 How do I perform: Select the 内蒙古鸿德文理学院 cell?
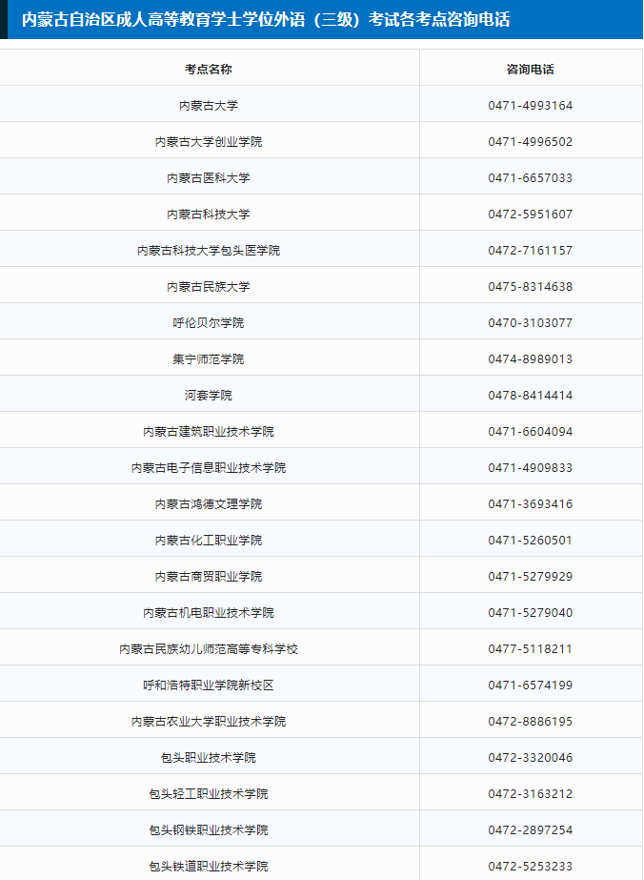[x=209, y=503]
